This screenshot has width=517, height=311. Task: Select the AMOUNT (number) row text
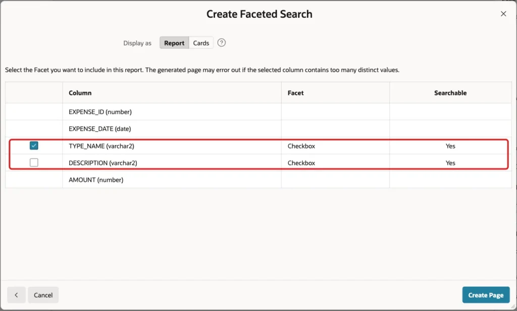pos(96,180)
